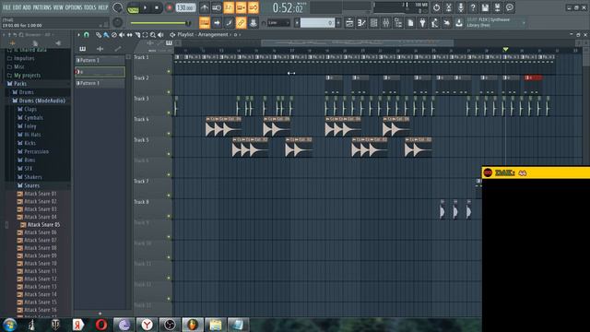590x332 pixels.
Task: Start playback with the play button
Action: click(146, 8)
